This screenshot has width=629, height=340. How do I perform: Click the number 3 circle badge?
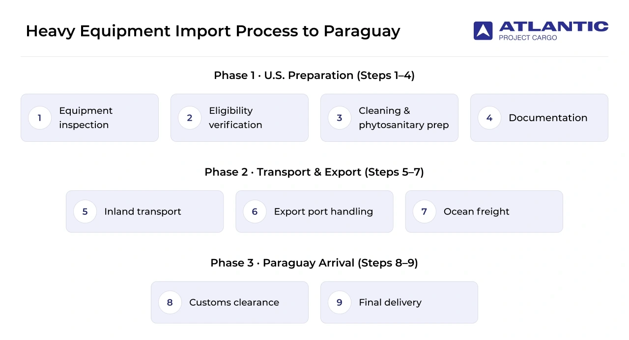click(x=340, y=118)
